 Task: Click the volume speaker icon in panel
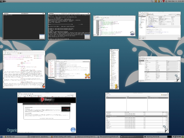click(166, 1)
